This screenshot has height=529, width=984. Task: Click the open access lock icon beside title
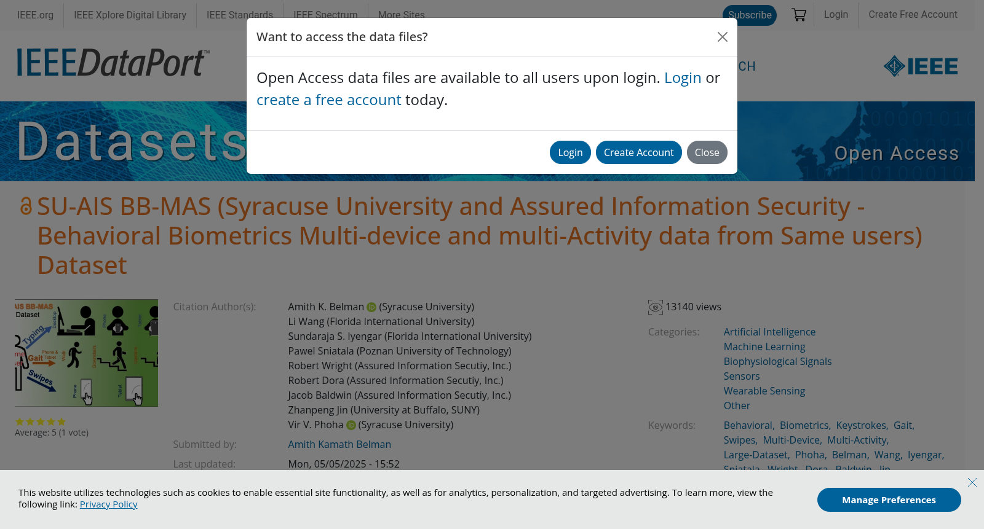(26, 206)
